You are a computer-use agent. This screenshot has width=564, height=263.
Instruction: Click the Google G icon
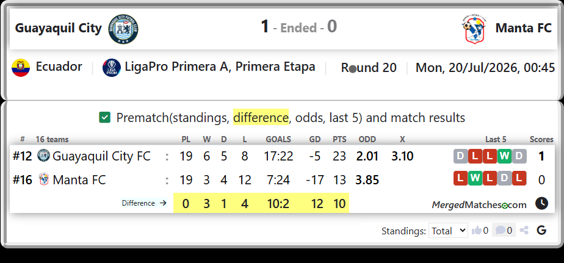pyautogui.click(x=541, y=230)
